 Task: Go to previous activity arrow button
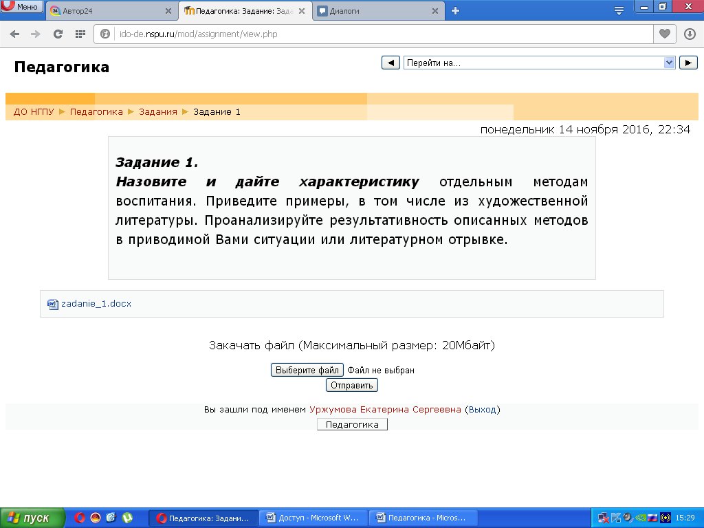[x=390, y=63]
